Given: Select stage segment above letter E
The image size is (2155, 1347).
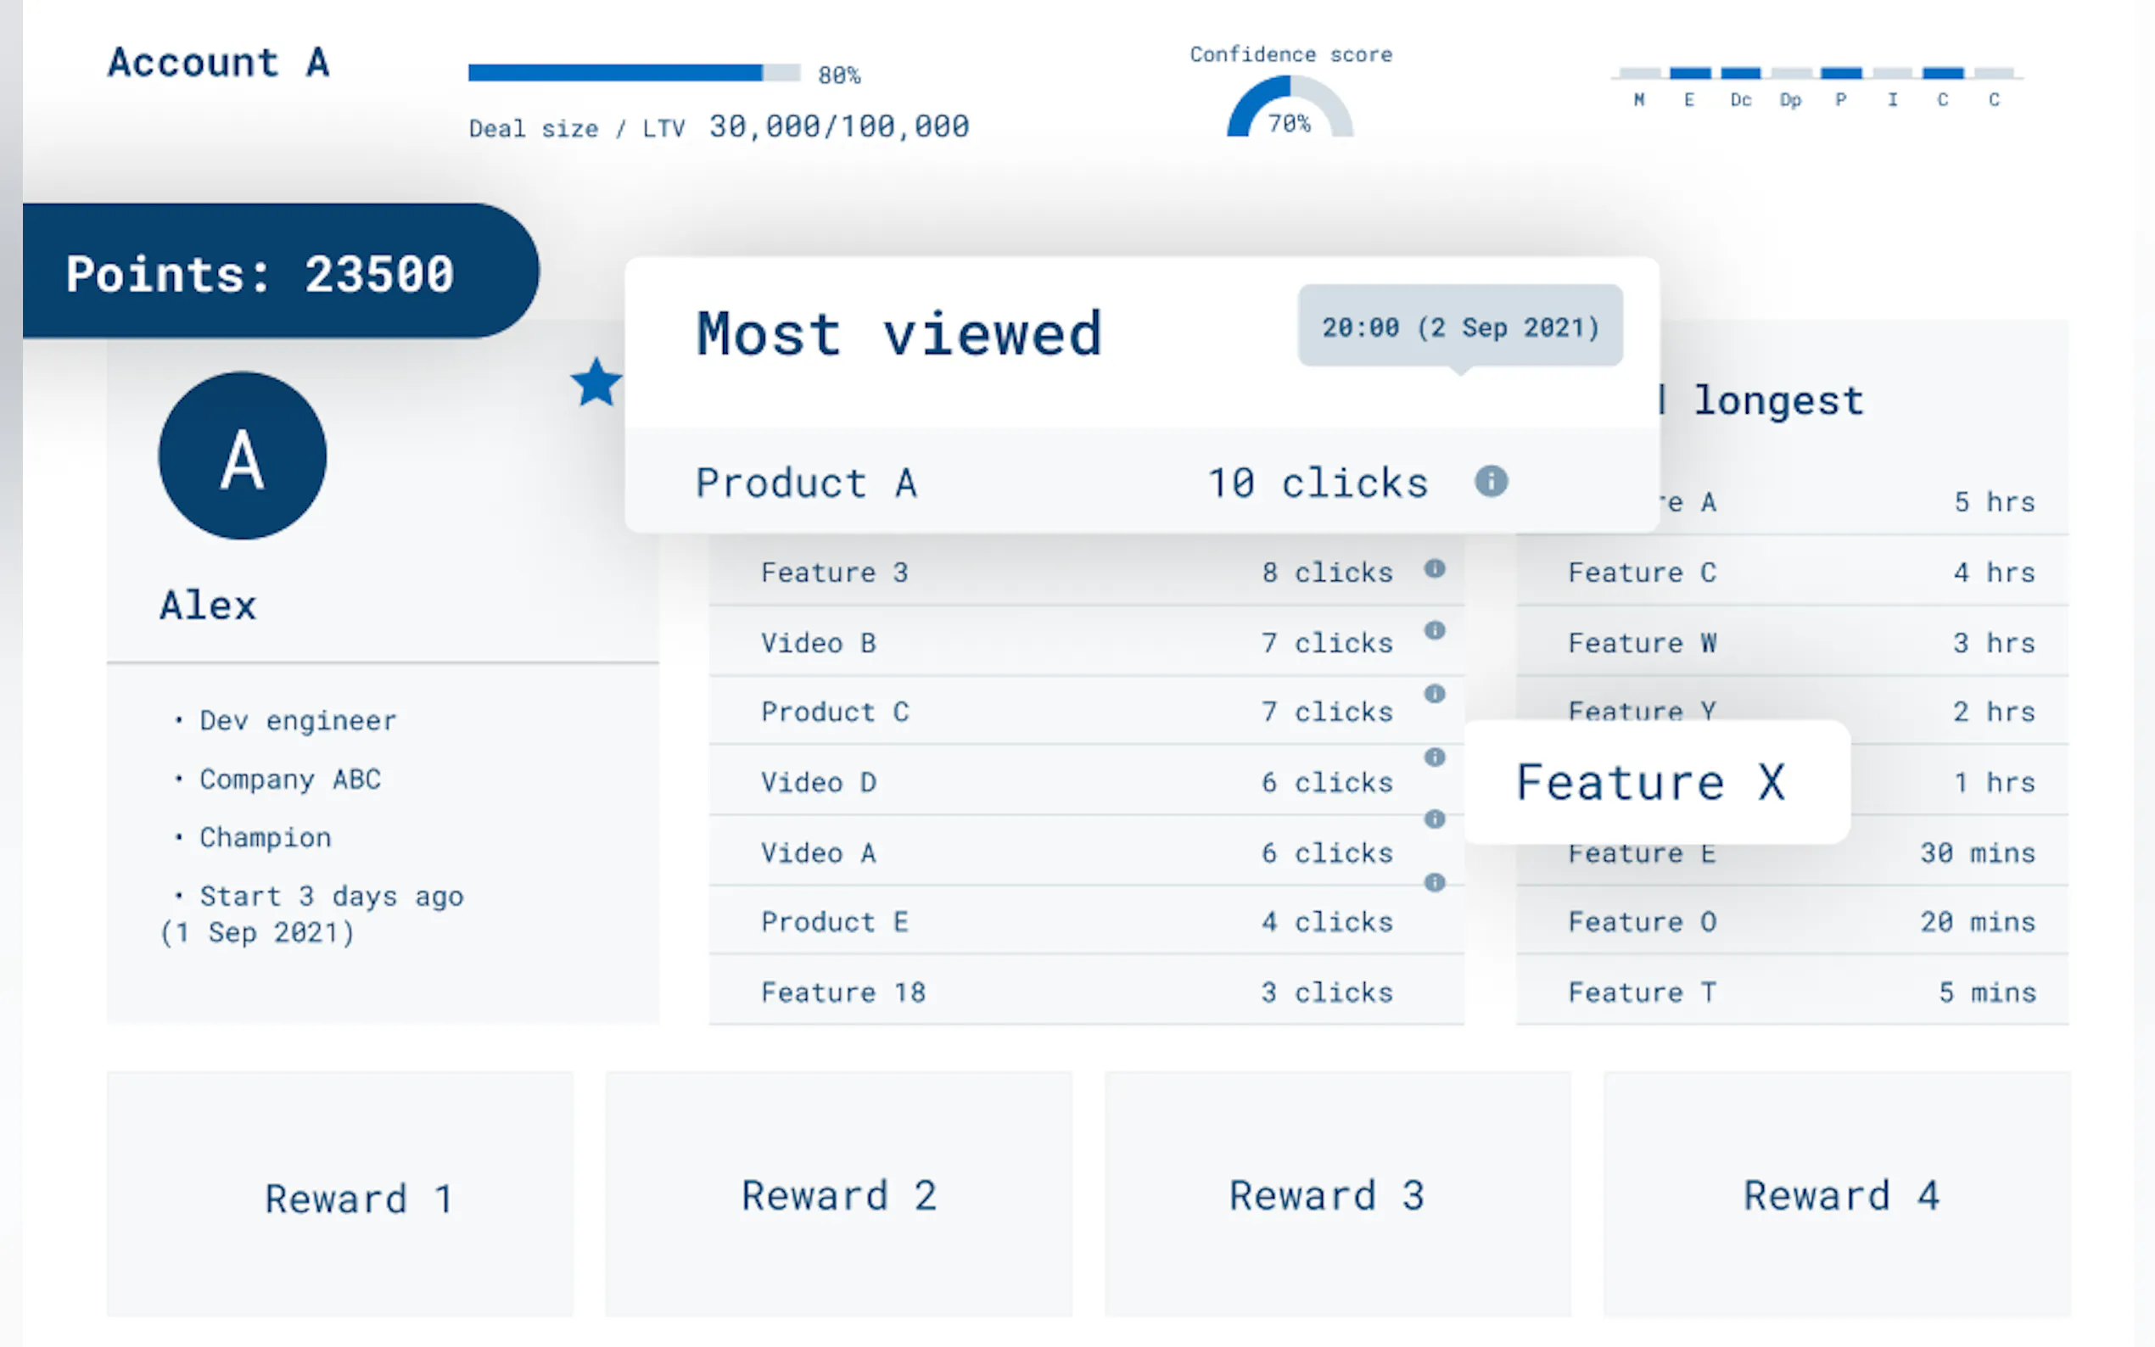Looking at the screenshot, I should [1689, 73].
